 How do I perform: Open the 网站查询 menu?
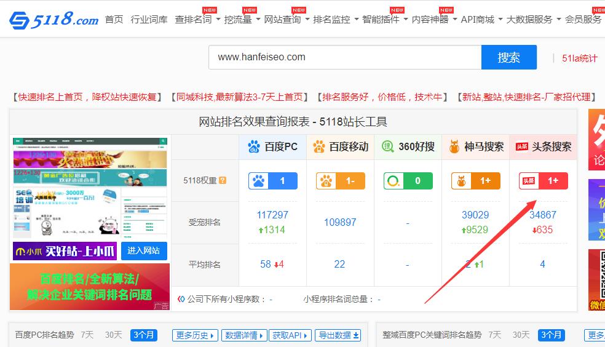coord(282,19)
